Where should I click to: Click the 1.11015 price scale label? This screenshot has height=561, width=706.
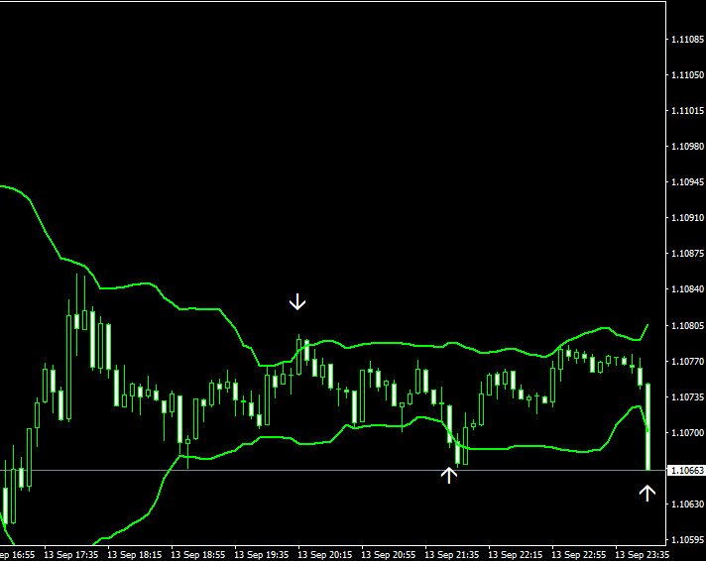(x=687, y=111)
